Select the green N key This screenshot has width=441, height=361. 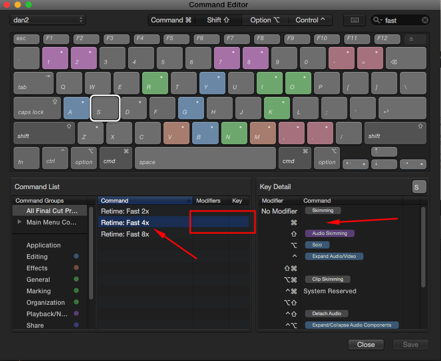[x=234, y=133]
